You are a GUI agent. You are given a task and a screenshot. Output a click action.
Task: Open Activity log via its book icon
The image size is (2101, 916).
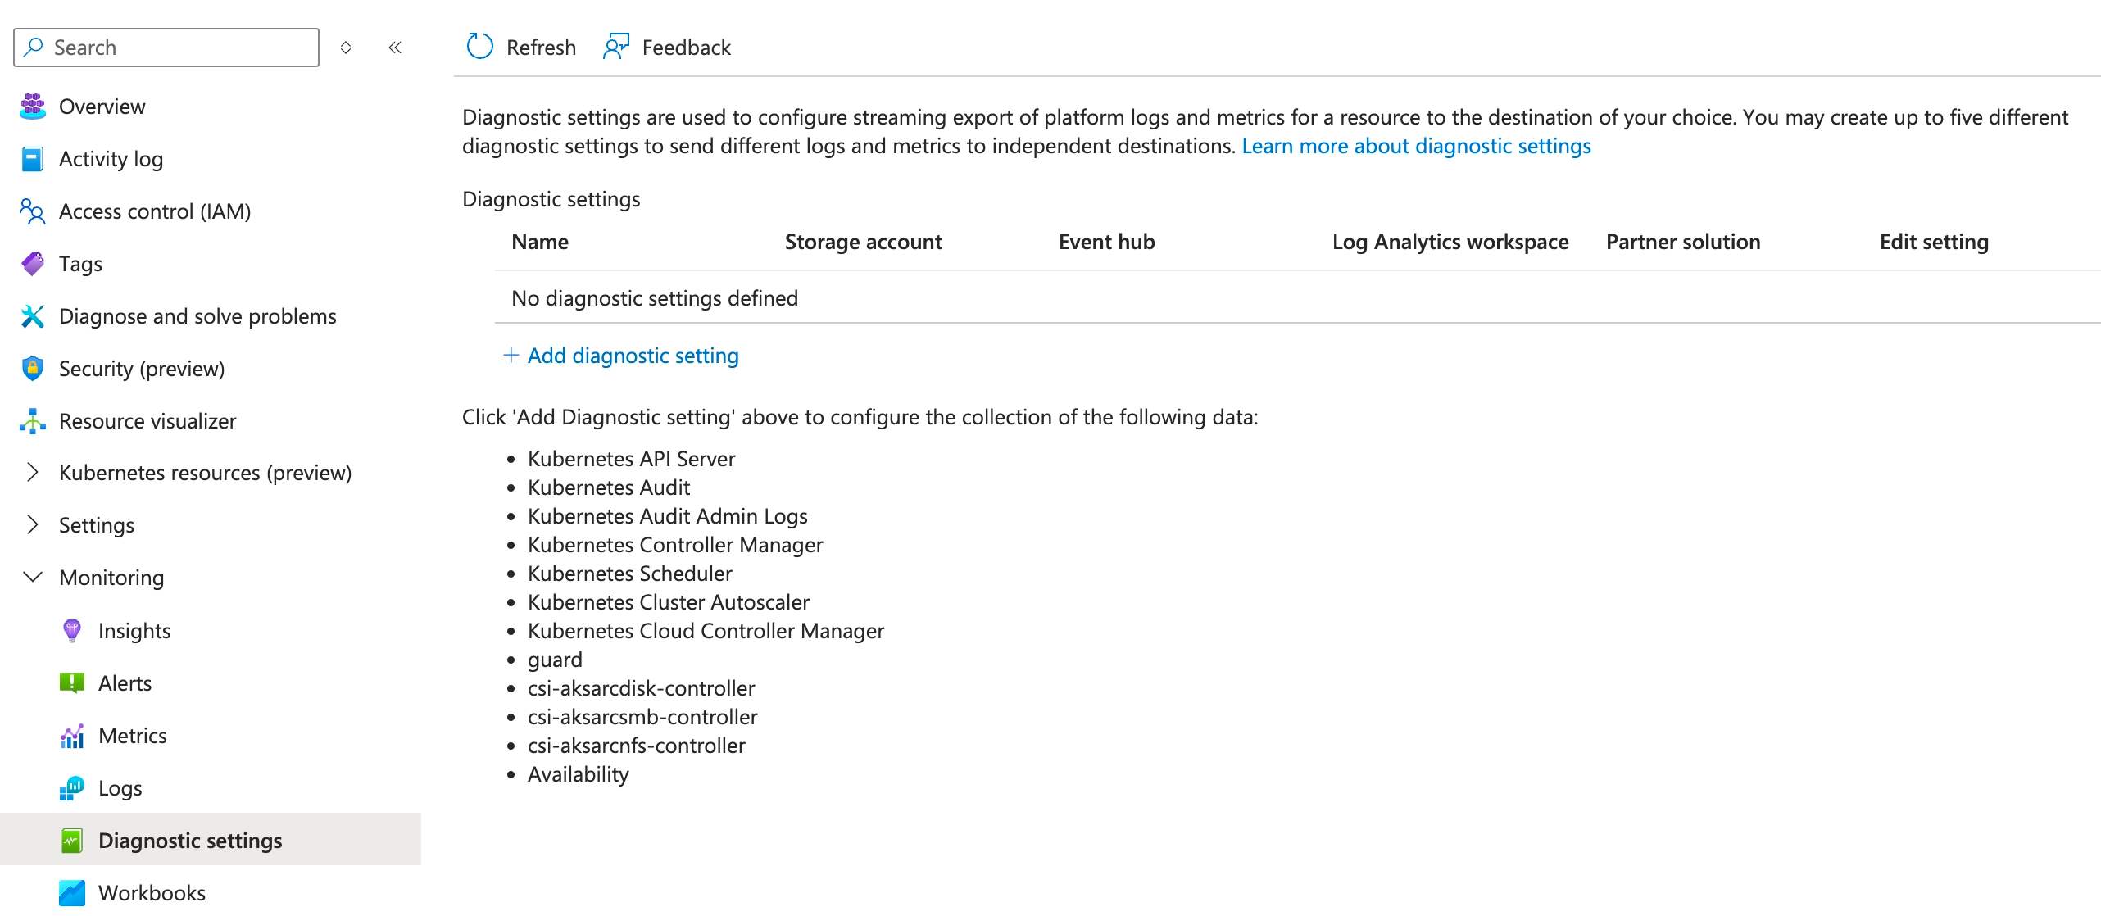click(33, 159)
